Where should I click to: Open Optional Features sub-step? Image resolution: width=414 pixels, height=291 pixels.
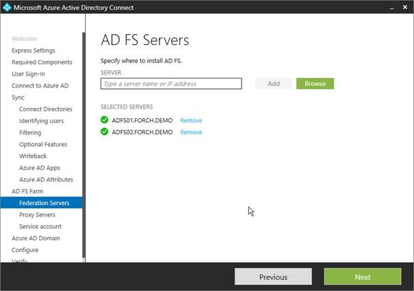[43, 144]
